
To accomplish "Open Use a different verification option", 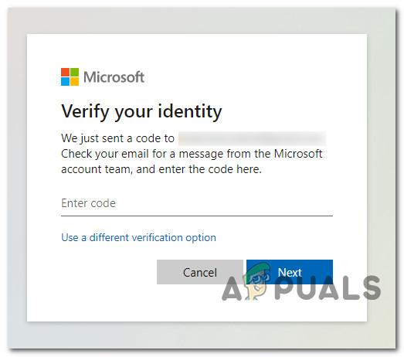I will [x=138, y=237].
